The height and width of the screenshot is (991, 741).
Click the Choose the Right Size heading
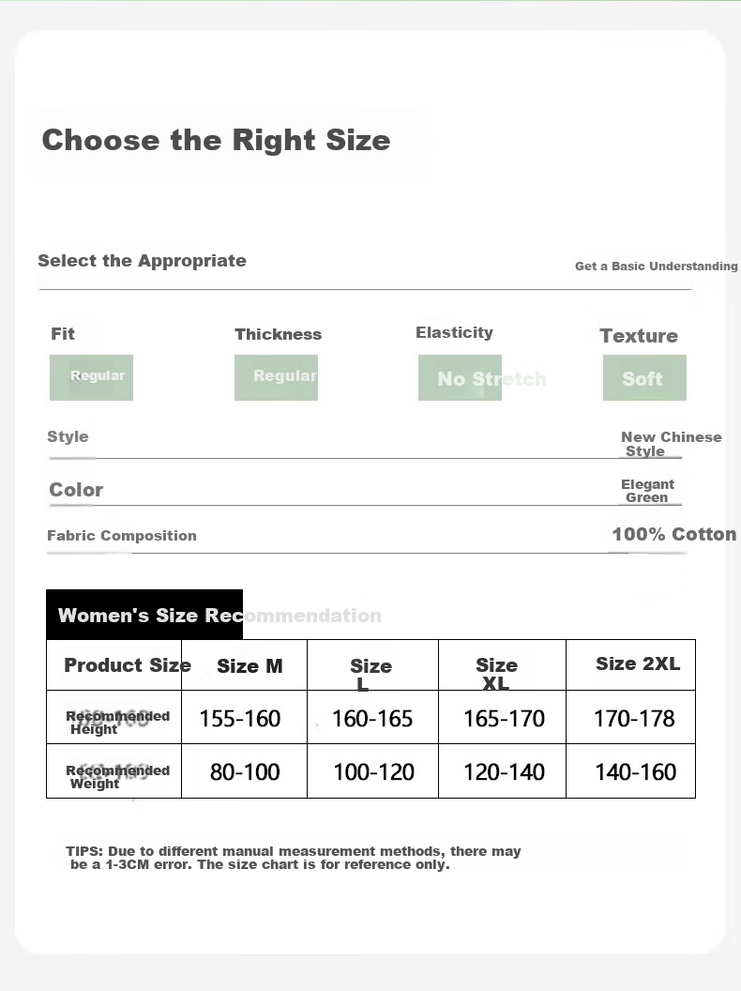pos(216,141)
